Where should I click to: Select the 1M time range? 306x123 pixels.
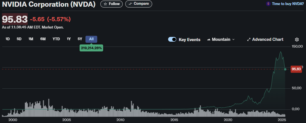tap(31, 39)
